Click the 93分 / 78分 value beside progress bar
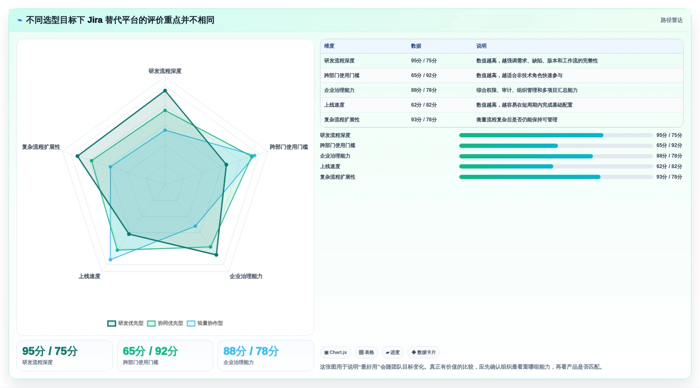 point(669,177)
